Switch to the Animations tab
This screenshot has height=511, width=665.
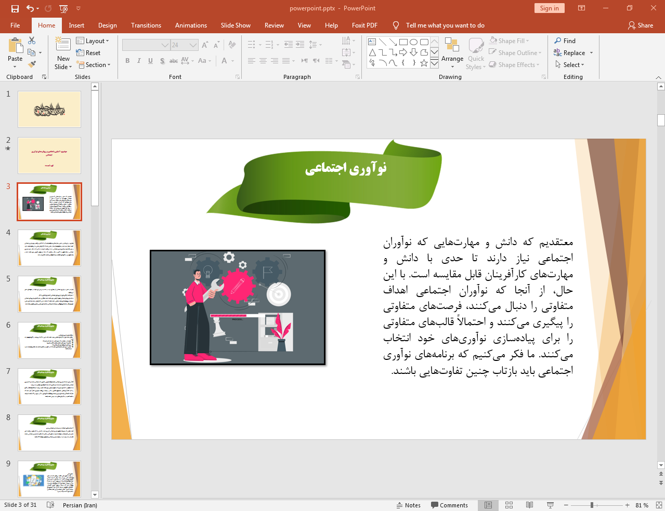[191, 25]
